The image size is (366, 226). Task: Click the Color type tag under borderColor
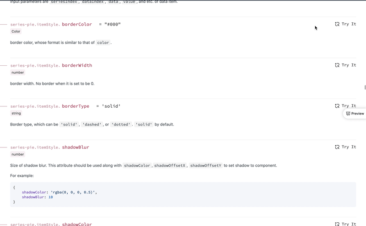(16, 32)
